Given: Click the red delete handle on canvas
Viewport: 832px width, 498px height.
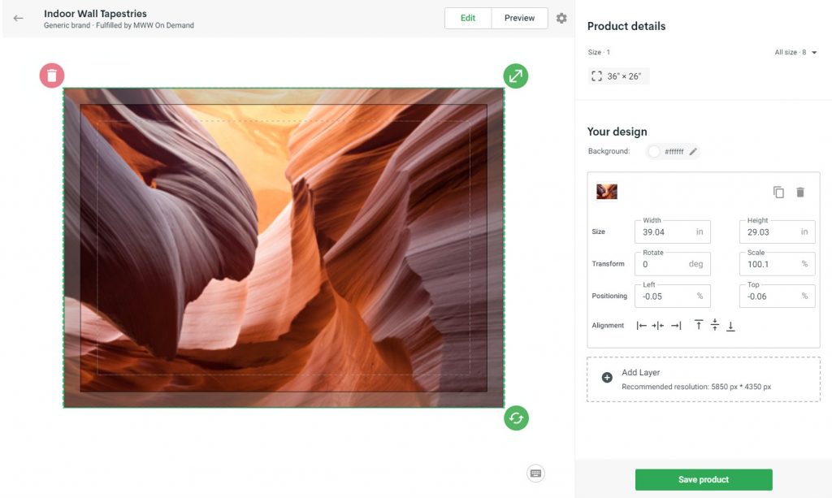Looking at the screenshot, I should coord(51,76).
